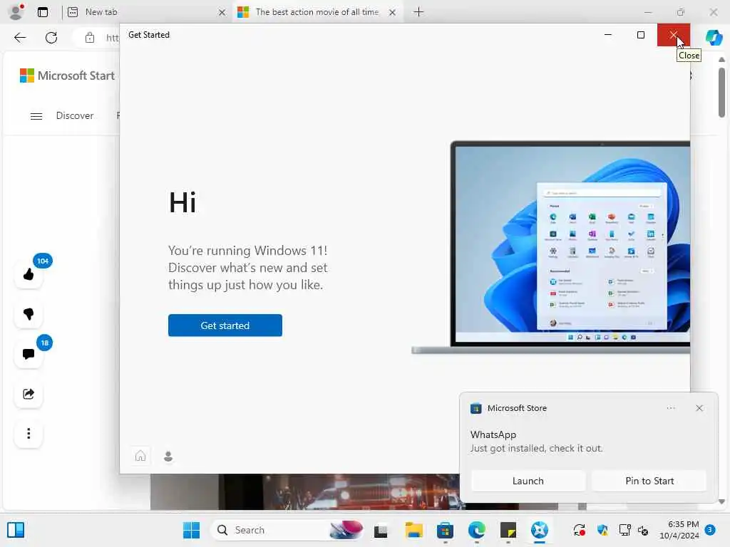Click the Get started button
This screenshot has height=547, width=730.
(x=225, y=325)
